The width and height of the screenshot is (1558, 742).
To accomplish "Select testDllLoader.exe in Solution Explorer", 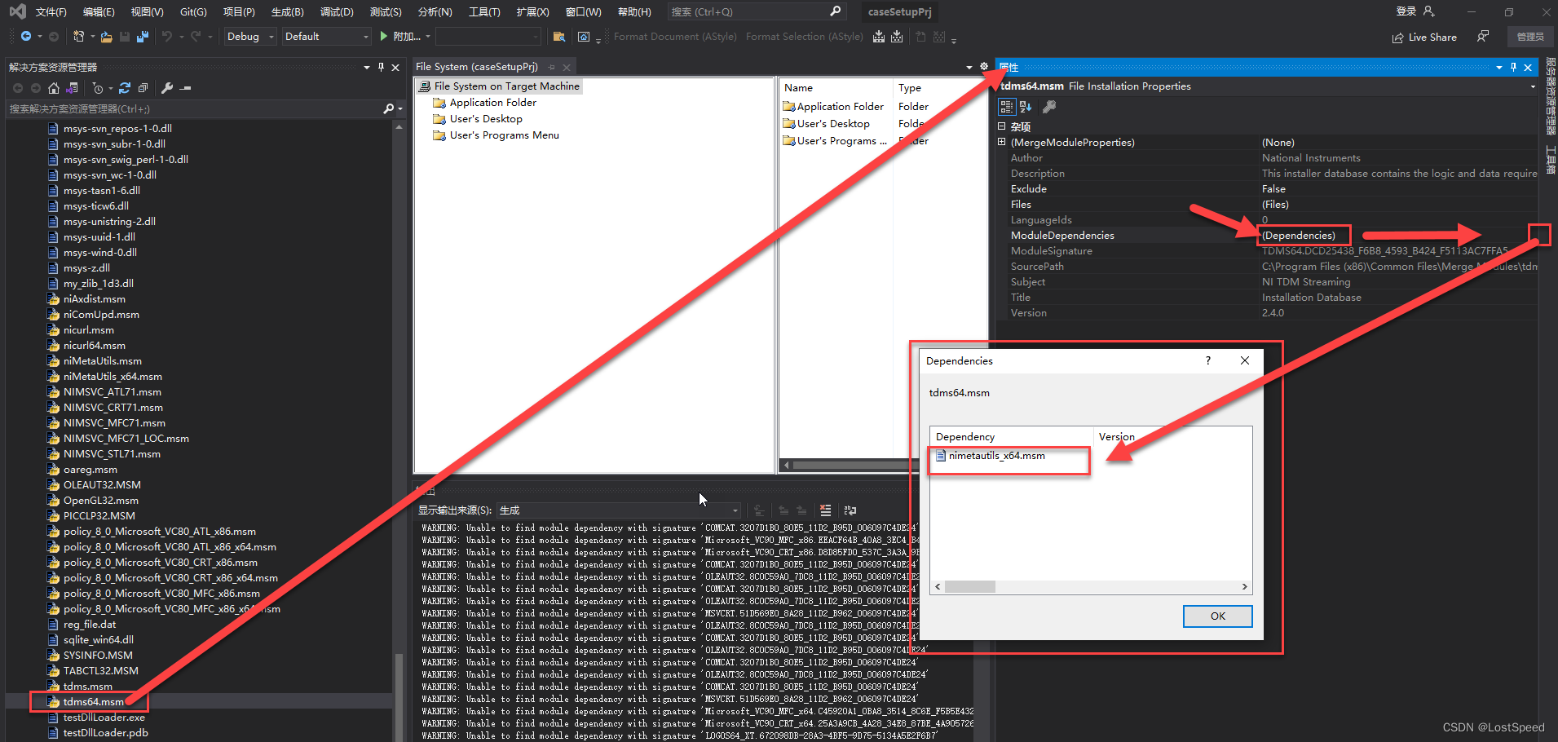I will point(104,718).
